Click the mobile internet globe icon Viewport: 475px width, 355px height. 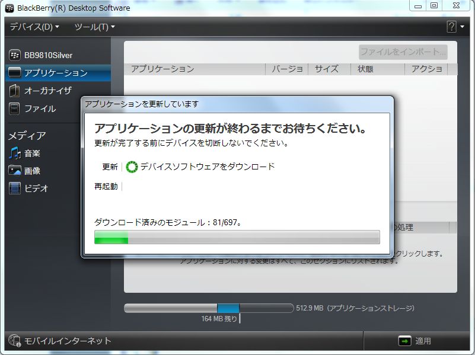tap(14, 340)
